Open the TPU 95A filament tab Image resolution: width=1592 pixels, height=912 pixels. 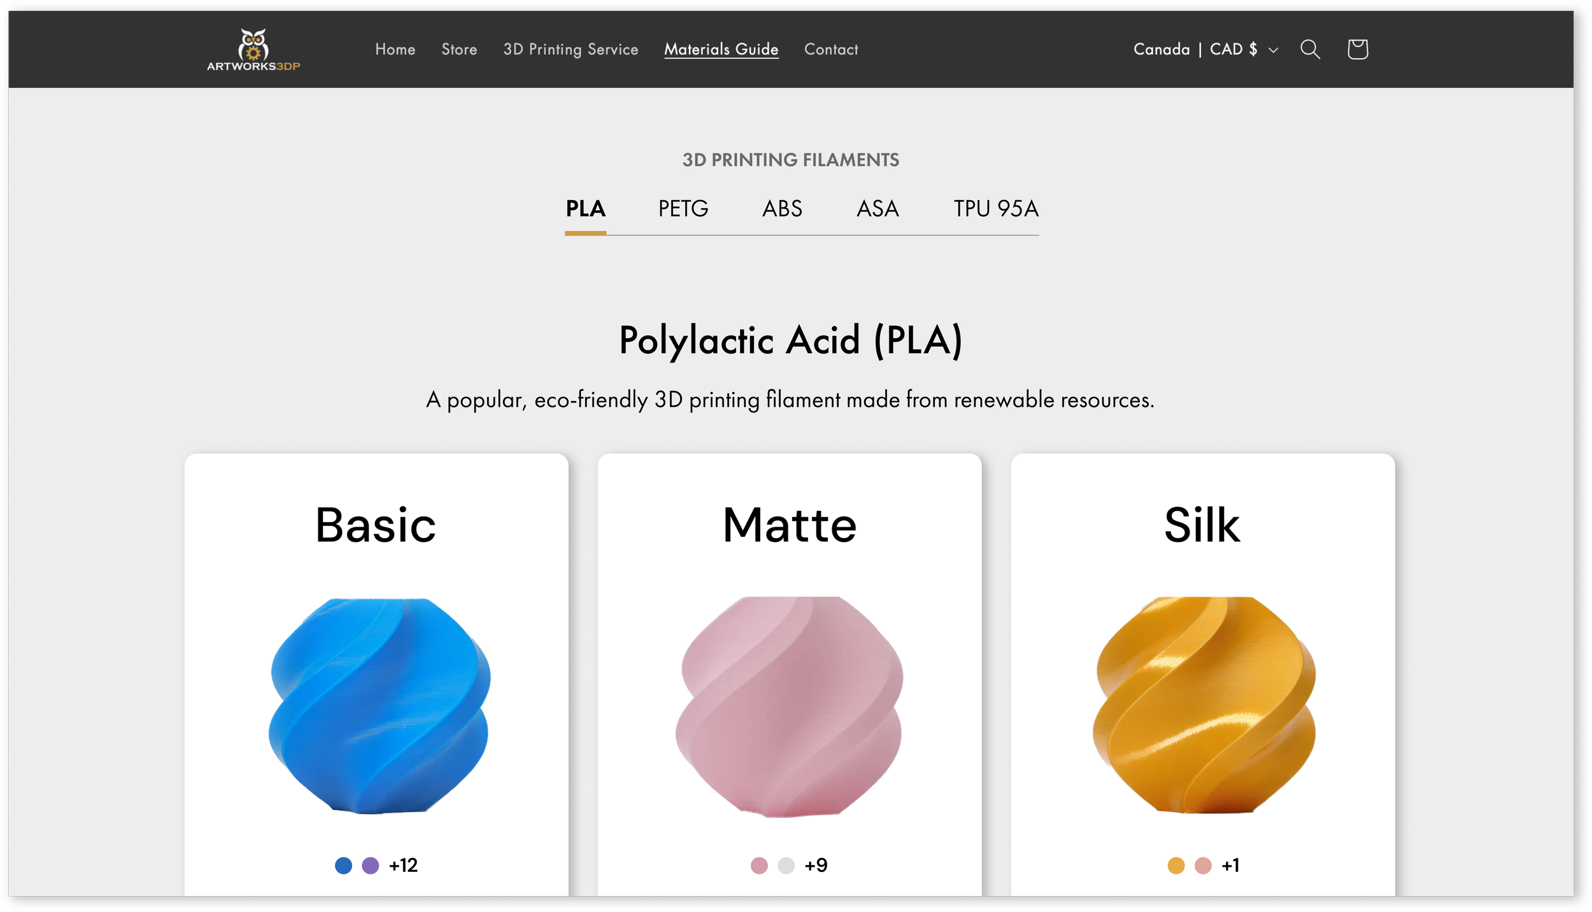[995, 209]
